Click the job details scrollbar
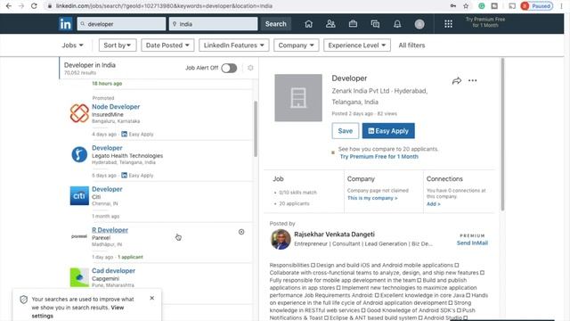The height and width of the screenshot is (321, 570). [502, 135]
